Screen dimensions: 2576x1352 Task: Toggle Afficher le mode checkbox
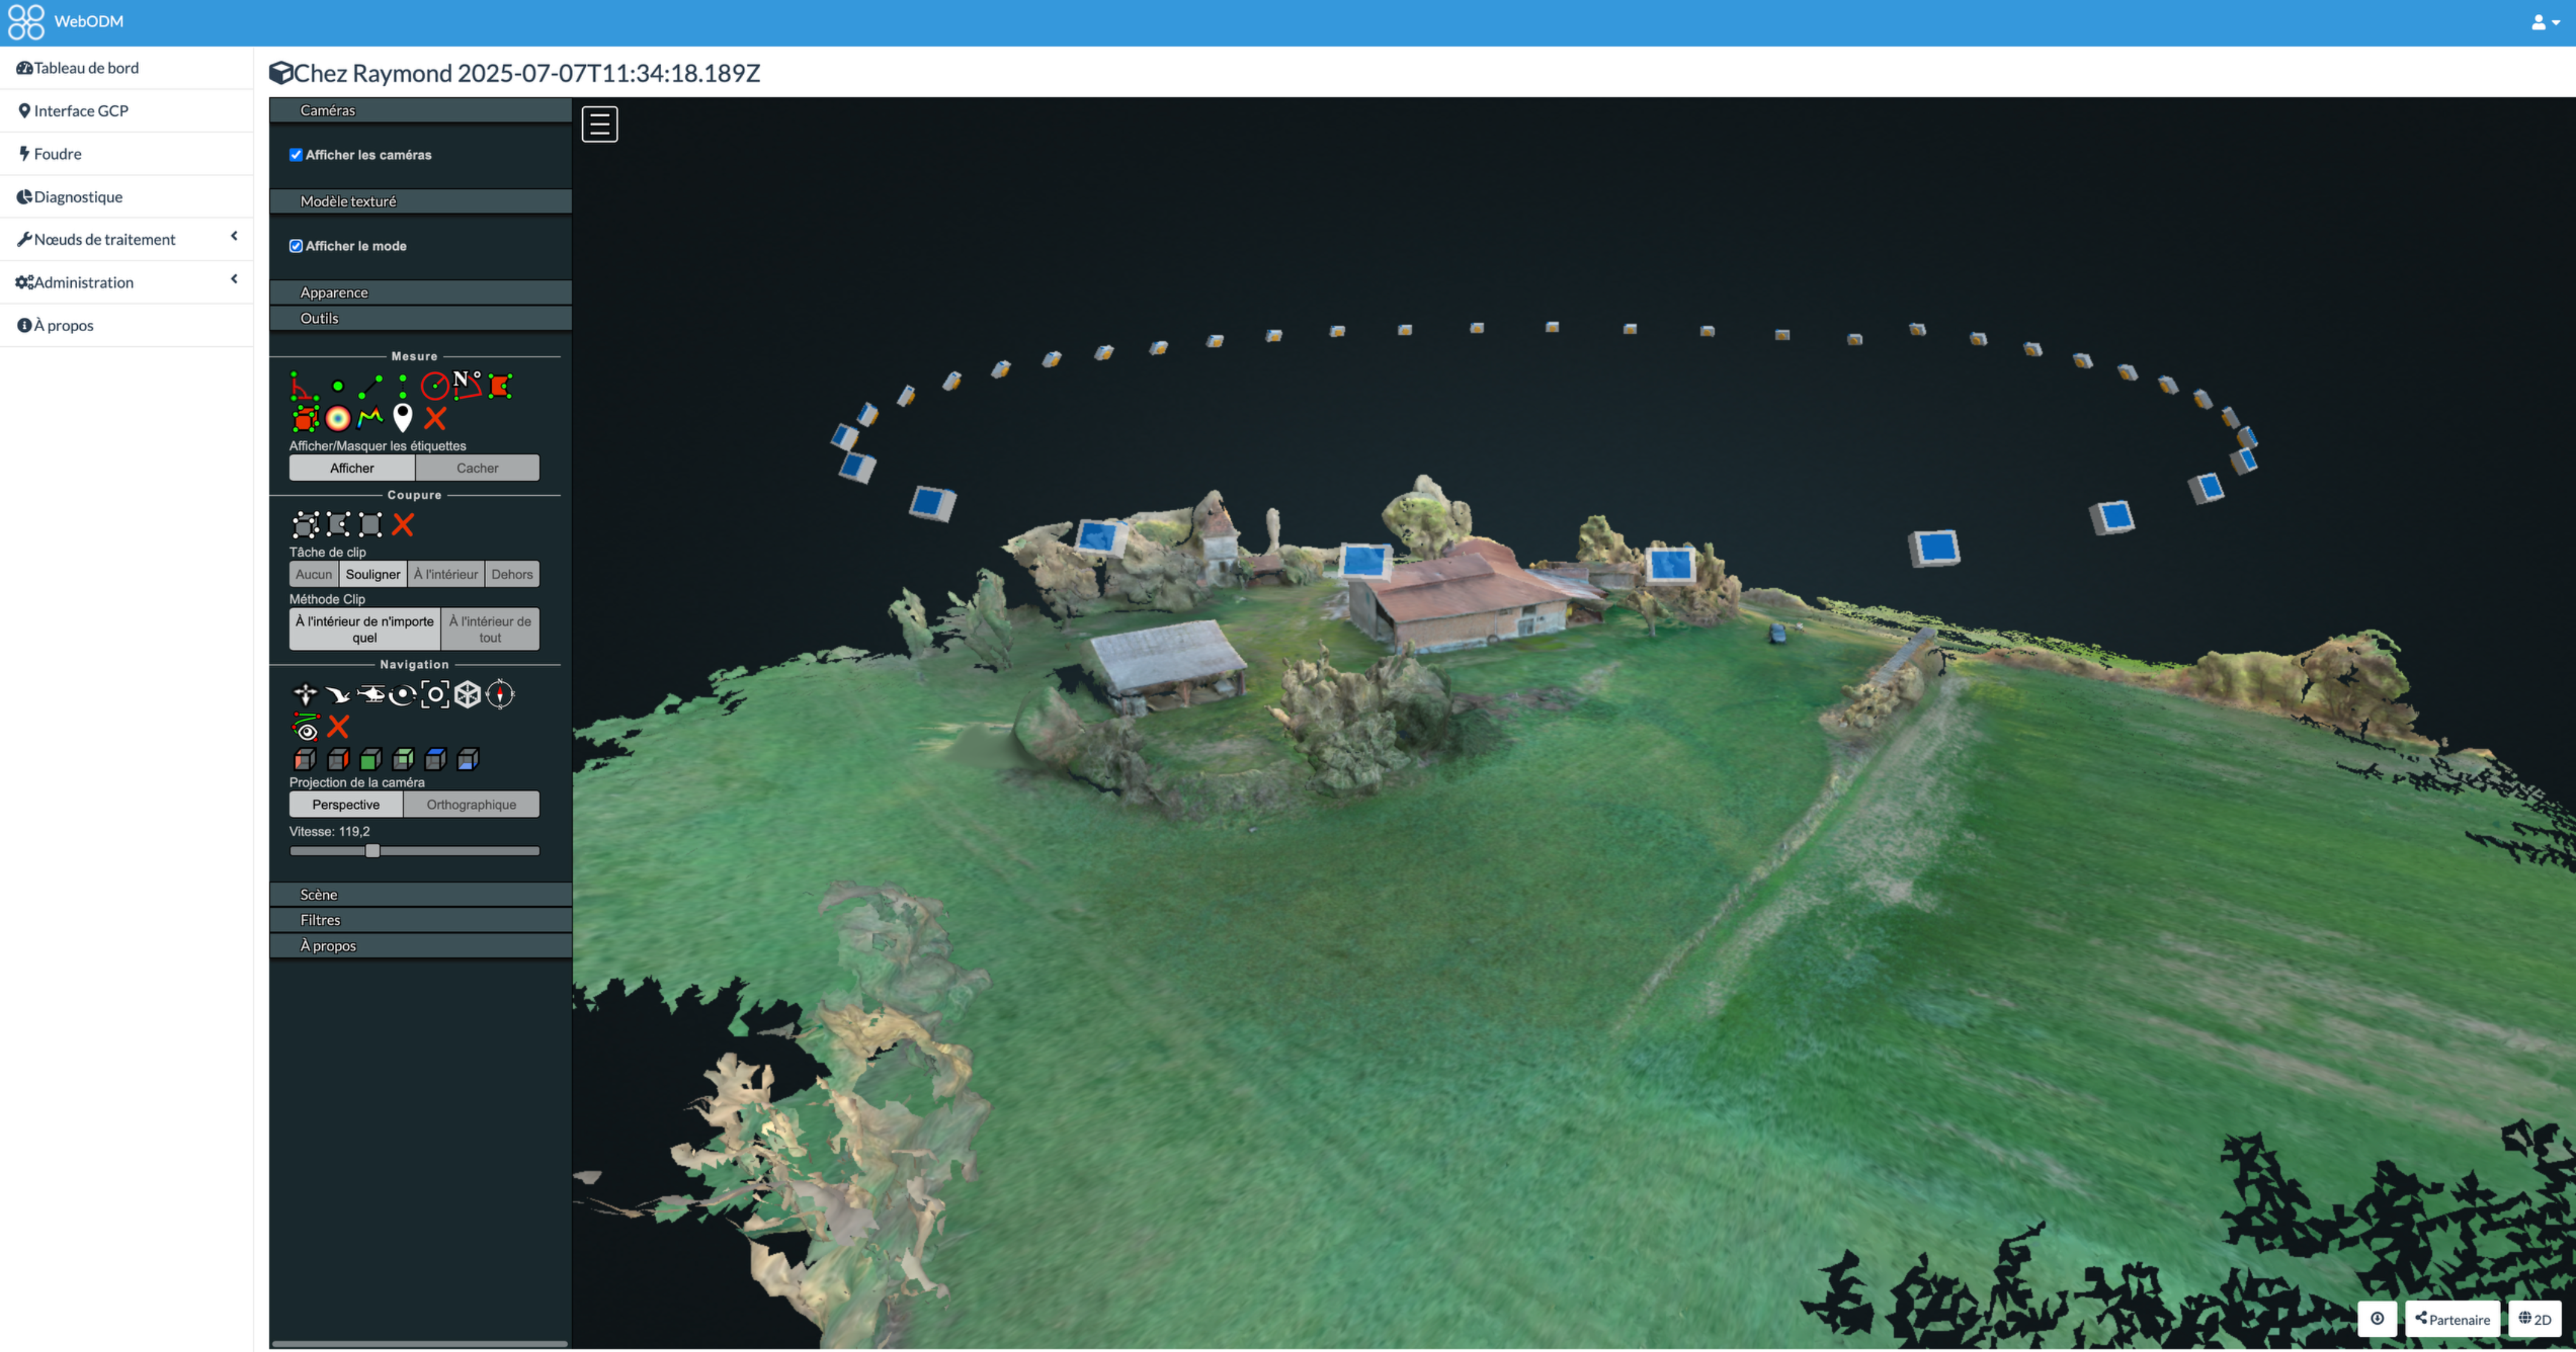coord(296,246)
